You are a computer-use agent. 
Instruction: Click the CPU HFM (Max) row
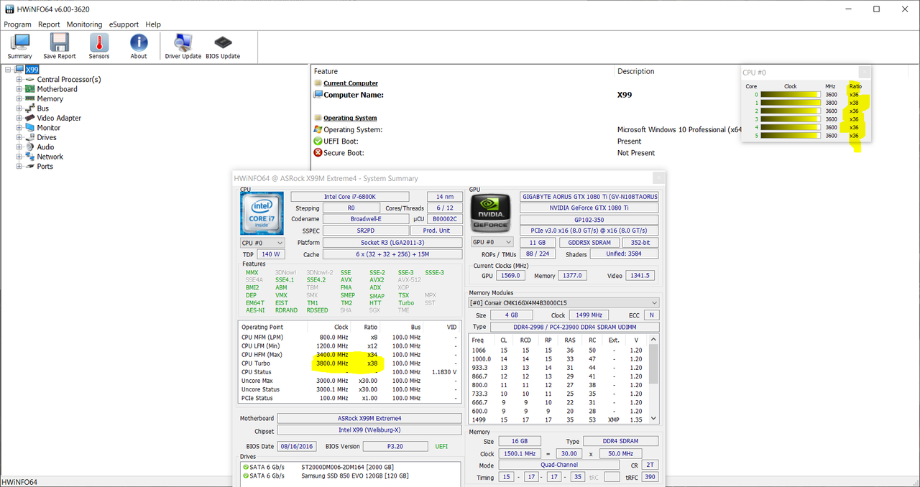351,354
